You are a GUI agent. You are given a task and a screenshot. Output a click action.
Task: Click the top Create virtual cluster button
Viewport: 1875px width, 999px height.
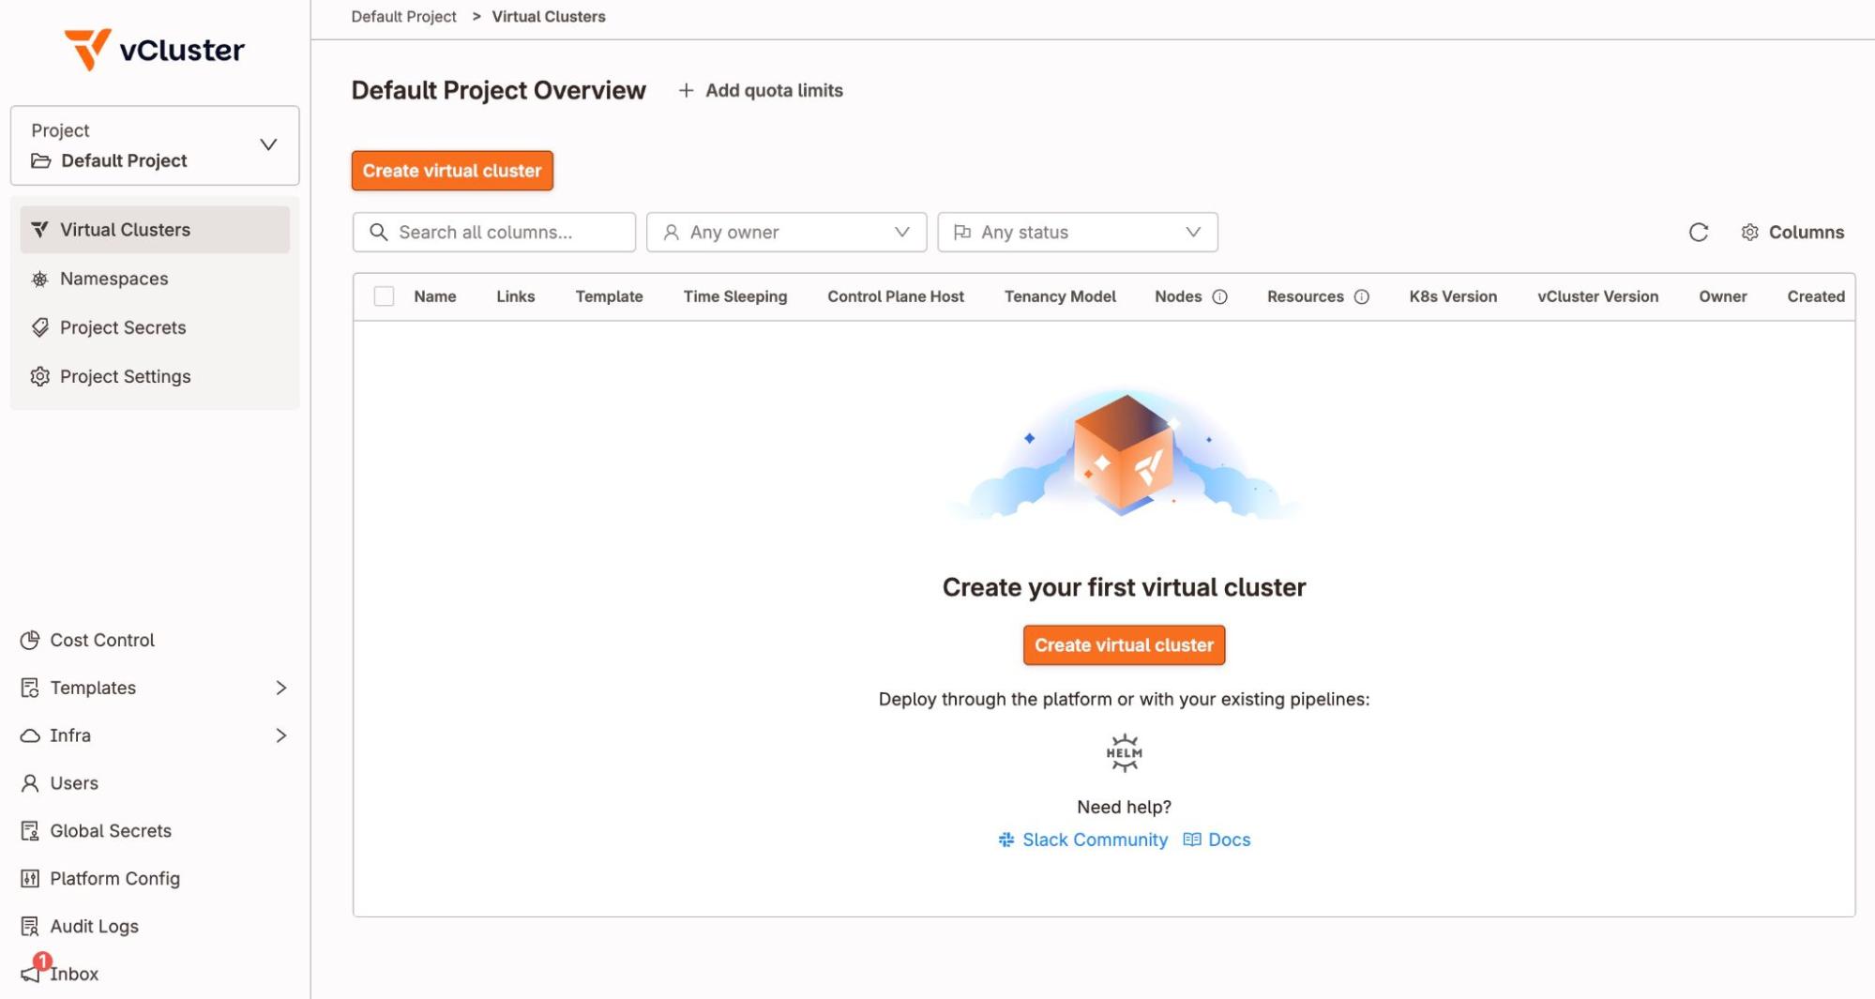[x=452, y=171]
